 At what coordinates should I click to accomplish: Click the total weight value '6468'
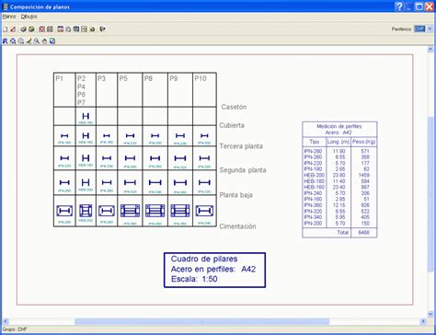coord(364,233)
